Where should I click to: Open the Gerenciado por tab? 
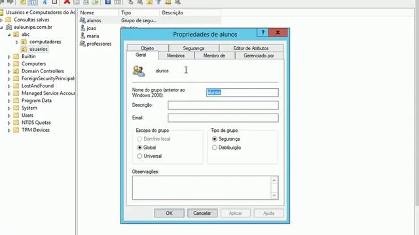click(x=259, y=55)
